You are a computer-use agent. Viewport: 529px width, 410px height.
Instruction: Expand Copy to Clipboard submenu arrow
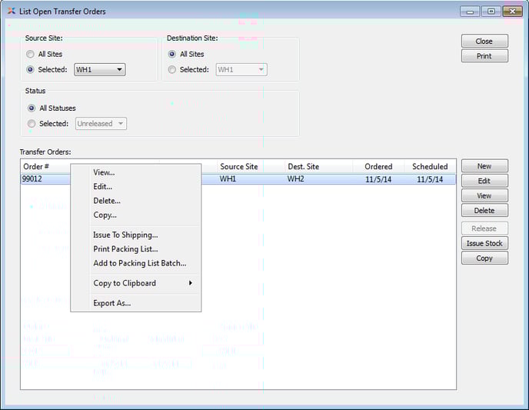190,283
